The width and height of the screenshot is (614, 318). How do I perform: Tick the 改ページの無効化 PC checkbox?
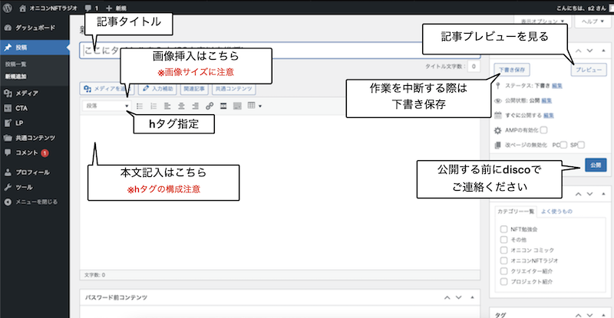pyautogui.click(x=563, y=145)
